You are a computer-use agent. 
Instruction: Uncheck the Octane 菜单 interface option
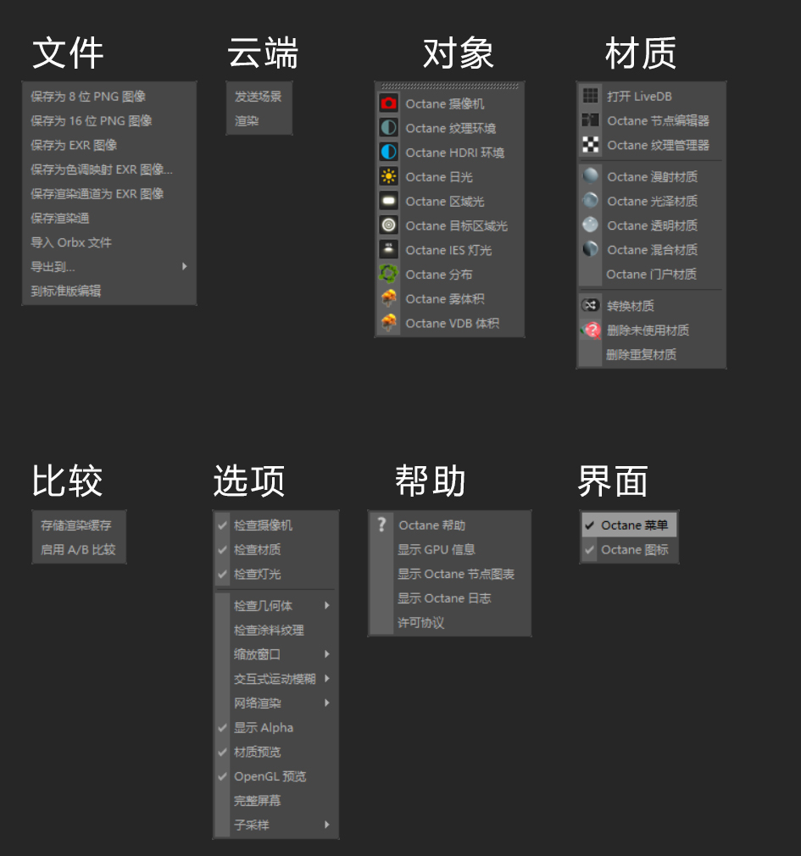point(629,525)
